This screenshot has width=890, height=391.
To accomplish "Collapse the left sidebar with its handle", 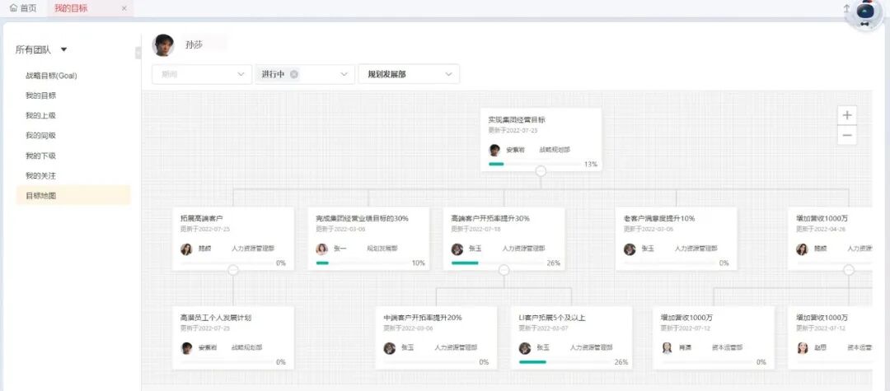I will click(x=138, y=54).
